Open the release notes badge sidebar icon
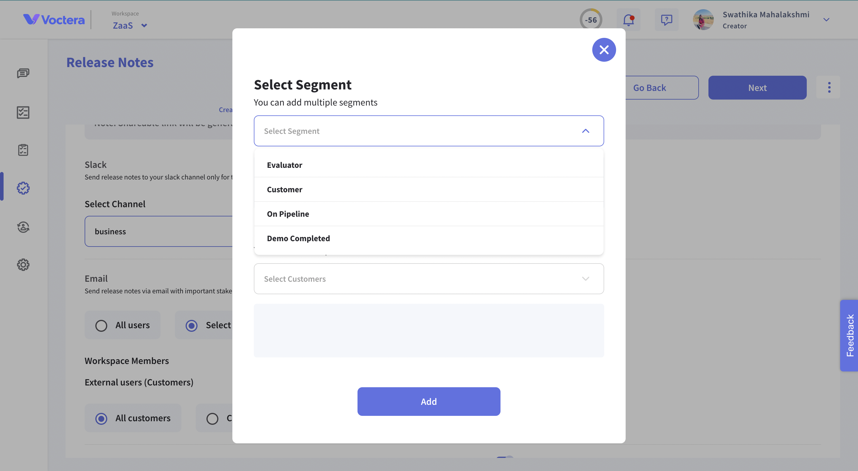The width and height of the screenshot is (858, 471). point(23,188)
